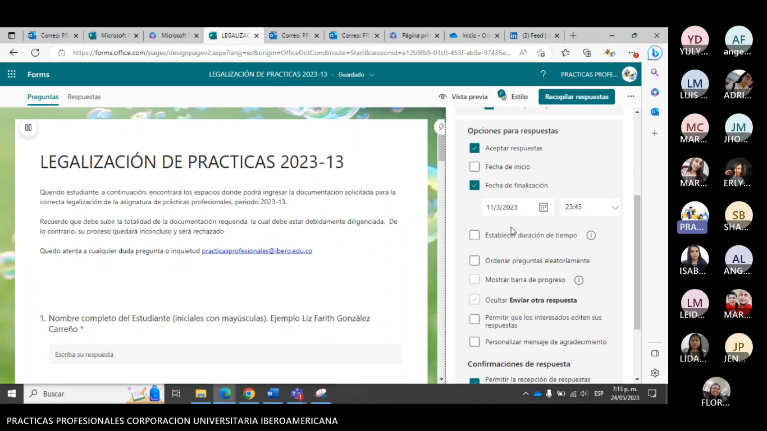Check the Fecha de inicio checkbox
This screenshot has width=767, height=431.
[x=474, y=167]
